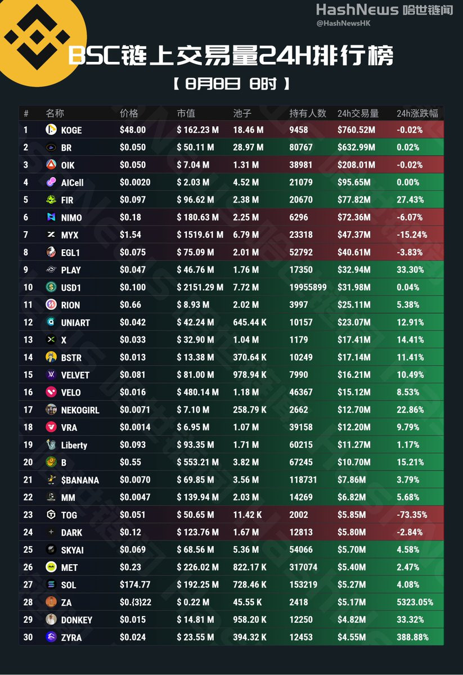Click the 持有人数 column header
Image resolution: width=463 pixels, height=675 pixels.
pyautogui.click(x=308, y=113)
